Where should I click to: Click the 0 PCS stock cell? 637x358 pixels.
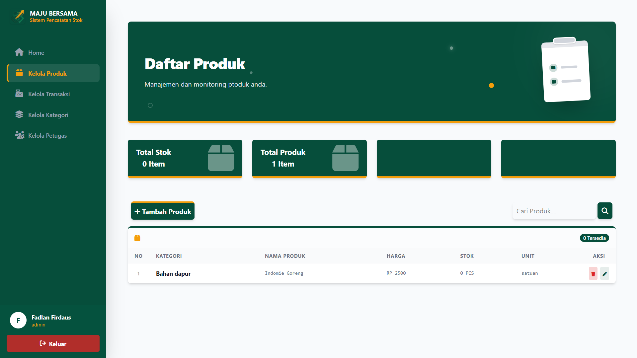(467, 273)
